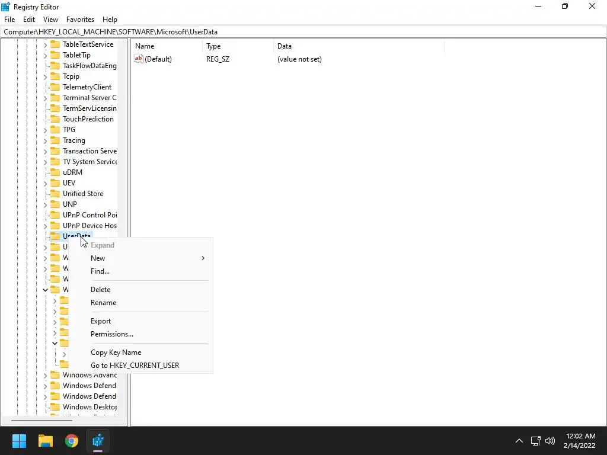Click the UEV folder icon
The height and width of the screenshot is (455, 607).
[x=55, y=183]
